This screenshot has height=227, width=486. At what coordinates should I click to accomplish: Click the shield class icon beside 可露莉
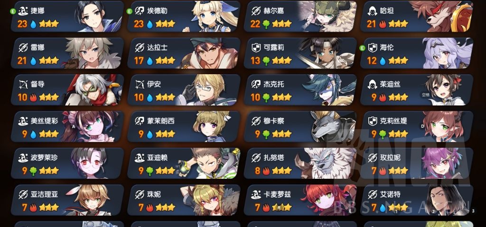(256, 48)
